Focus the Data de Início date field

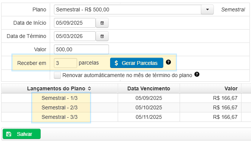point(75,23)
